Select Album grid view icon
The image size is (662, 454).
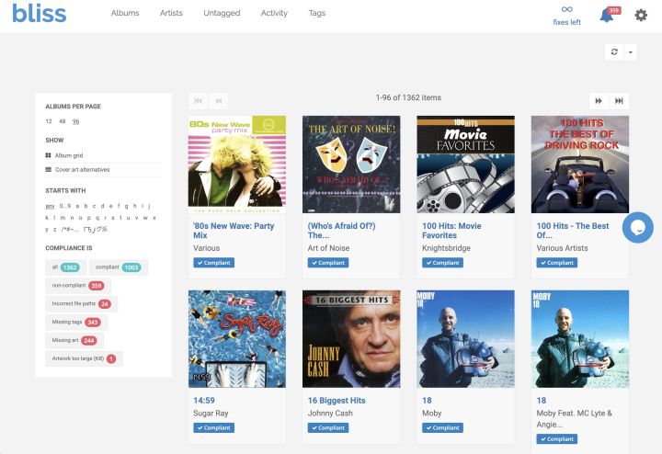coord(48,155)
